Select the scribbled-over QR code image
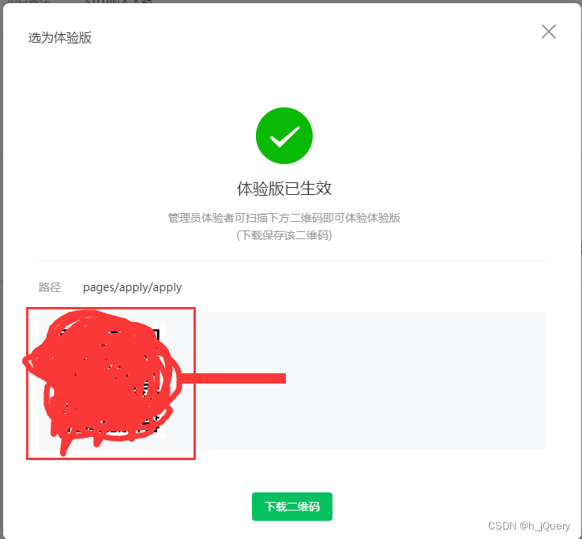This screenshot has width=582, height=539. pyautogui.click(x=102, y=380)
